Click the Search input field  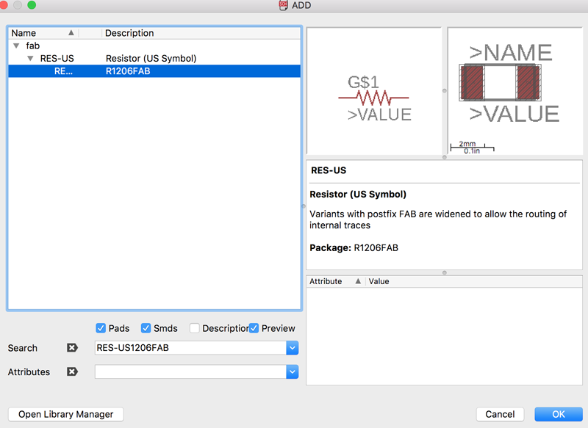tap(190, 348)
